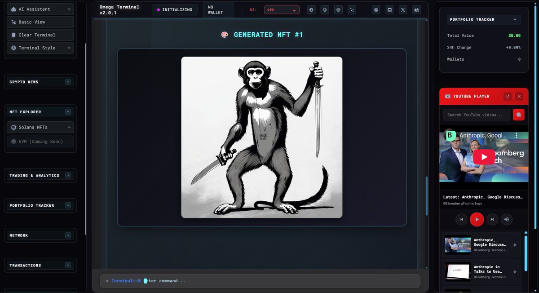Viewport: 539px width, 293px height.
Task: Click the generated monkey NFT image
Action: [262, 137]
